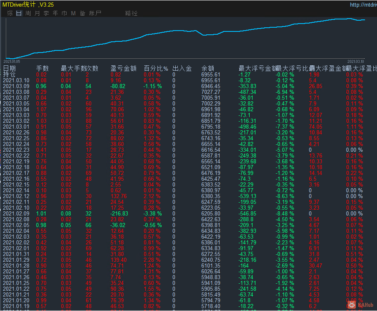Click the 路径 path button
This screenshot has height=311, width=377.
(x=131, y=13)
